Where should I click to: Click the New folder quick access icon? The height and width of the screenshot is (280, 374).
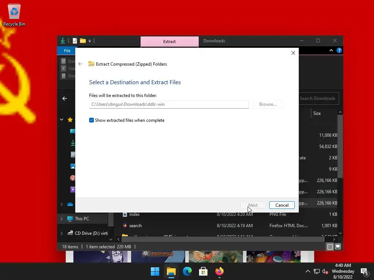pyautogui.click(x=83, y=41)
